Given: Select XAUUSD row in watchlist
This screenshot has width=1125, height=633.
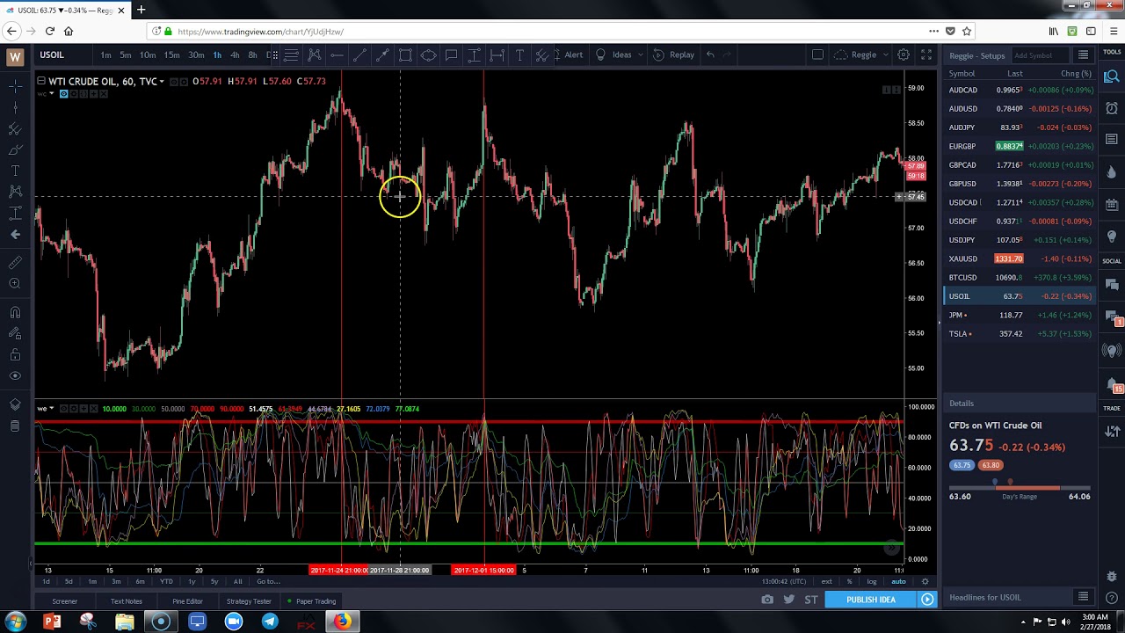Looking at the screenshot, I should coord(1020,258).
